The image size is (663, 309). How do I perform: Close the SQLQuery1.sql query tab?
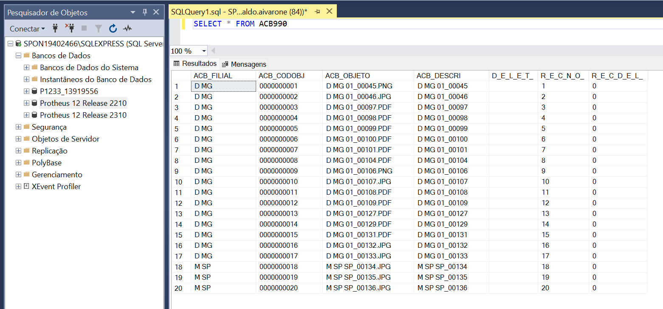click(329, 11)
